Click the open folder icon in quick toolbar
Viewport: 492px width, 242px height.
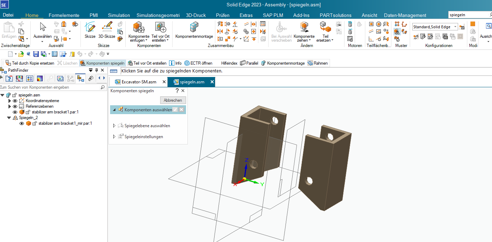tap(21, 54)
